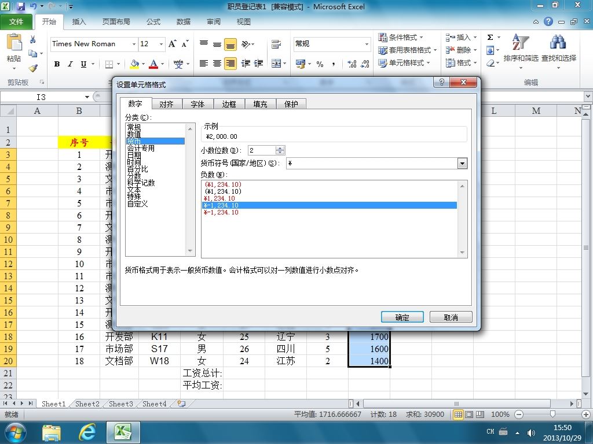Toggle Italic formatting button
The image size is (593, 444).
[x=70, y=64]
